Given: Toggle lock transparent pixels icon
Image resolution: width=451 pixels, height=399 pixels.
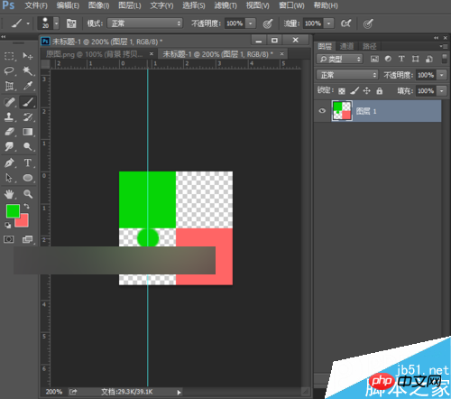Looking at the screenshot, I should (342, 91).
